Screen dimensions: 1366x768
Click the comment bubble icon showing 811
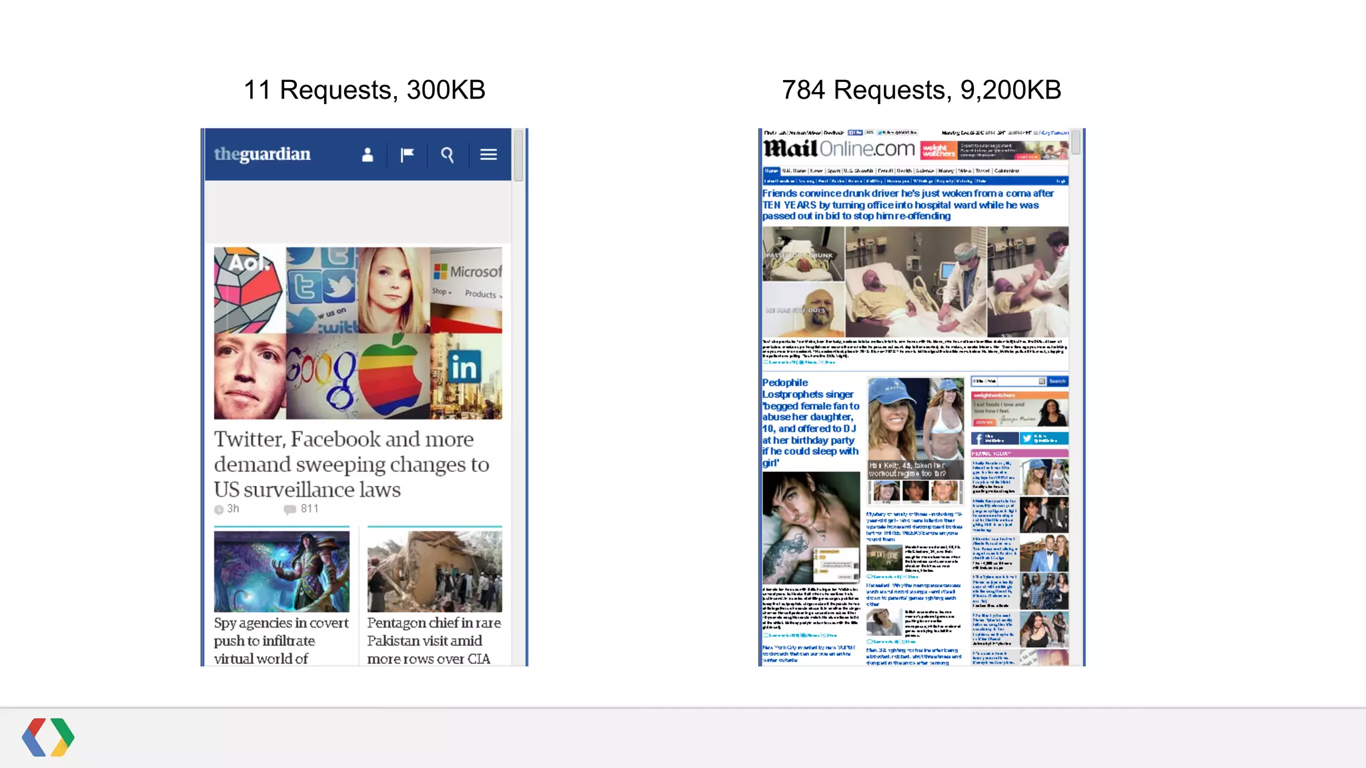(x=289, y=509)
